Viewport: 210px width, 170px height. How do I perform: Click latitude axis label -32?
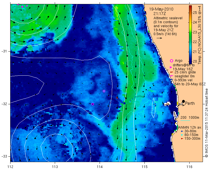(x=4, y=104)
